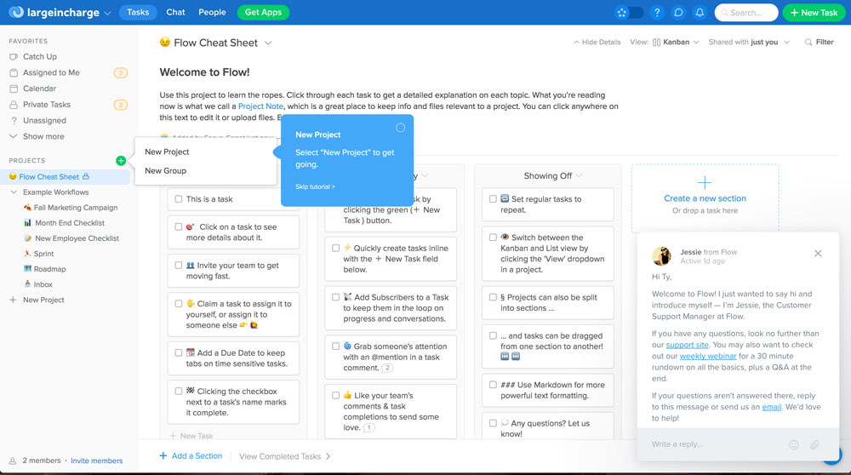The image size is (851, 475).
Task: Click the Search field in header
Action: click(x=746, y=13)
